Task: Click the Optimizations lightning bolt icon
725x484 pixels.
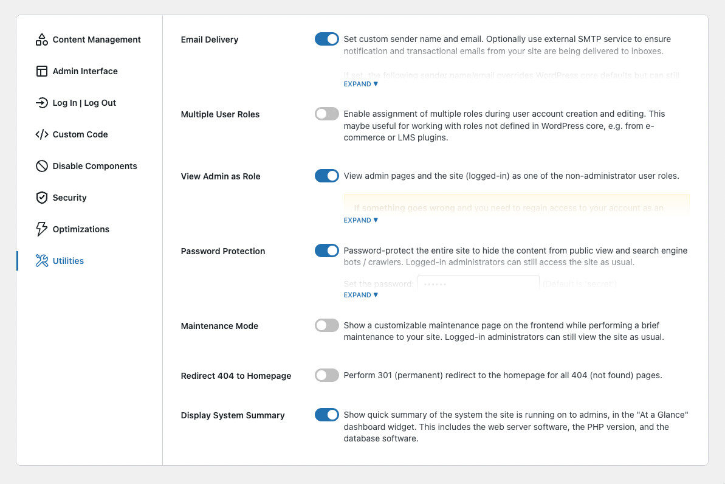Action: 41,229
